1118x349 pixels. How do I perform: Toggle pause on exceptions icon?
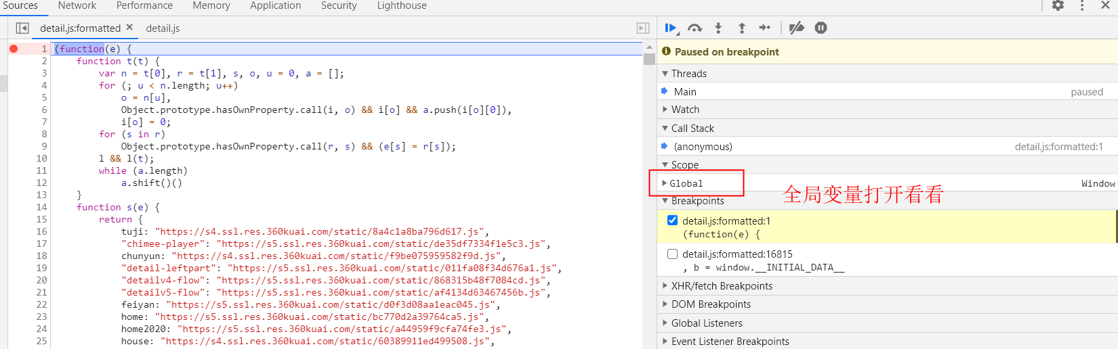point(821,28)
